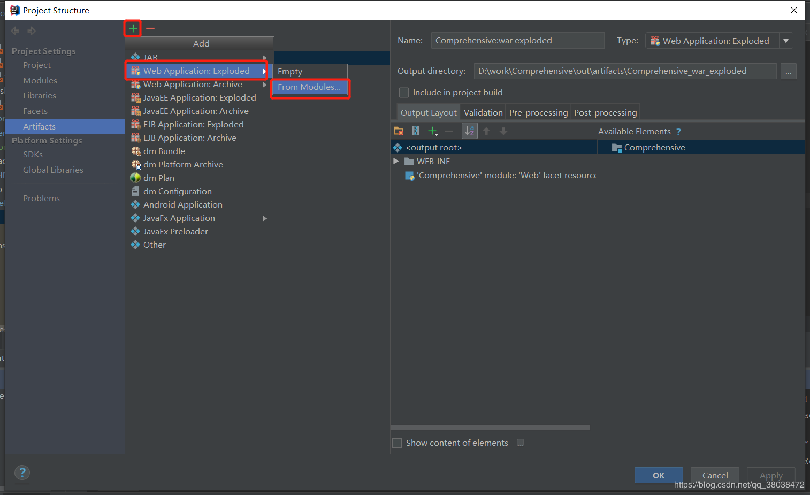The height and width of the screenshot is (495, 810).
Task: Click the Cancel button
Action: click(715, 475)
